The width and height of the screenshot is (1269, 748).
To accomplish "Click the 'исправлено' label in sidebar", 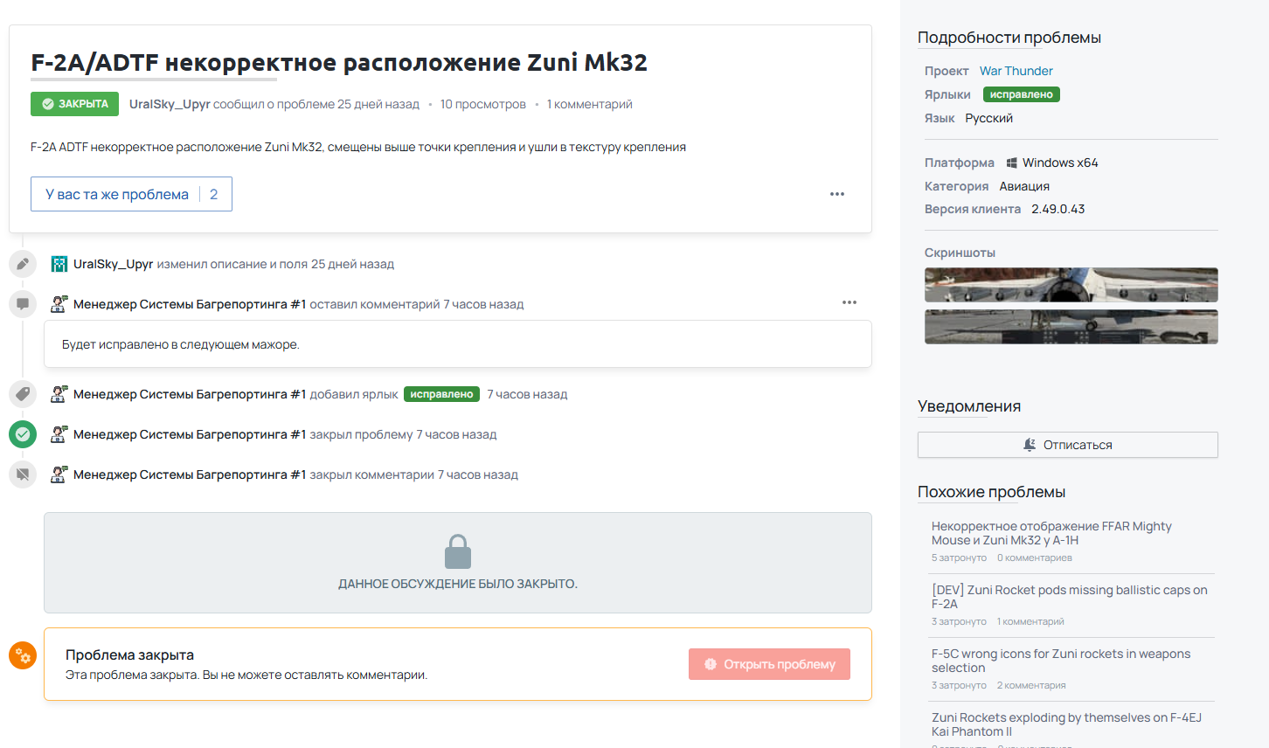I will point(1021,94).
